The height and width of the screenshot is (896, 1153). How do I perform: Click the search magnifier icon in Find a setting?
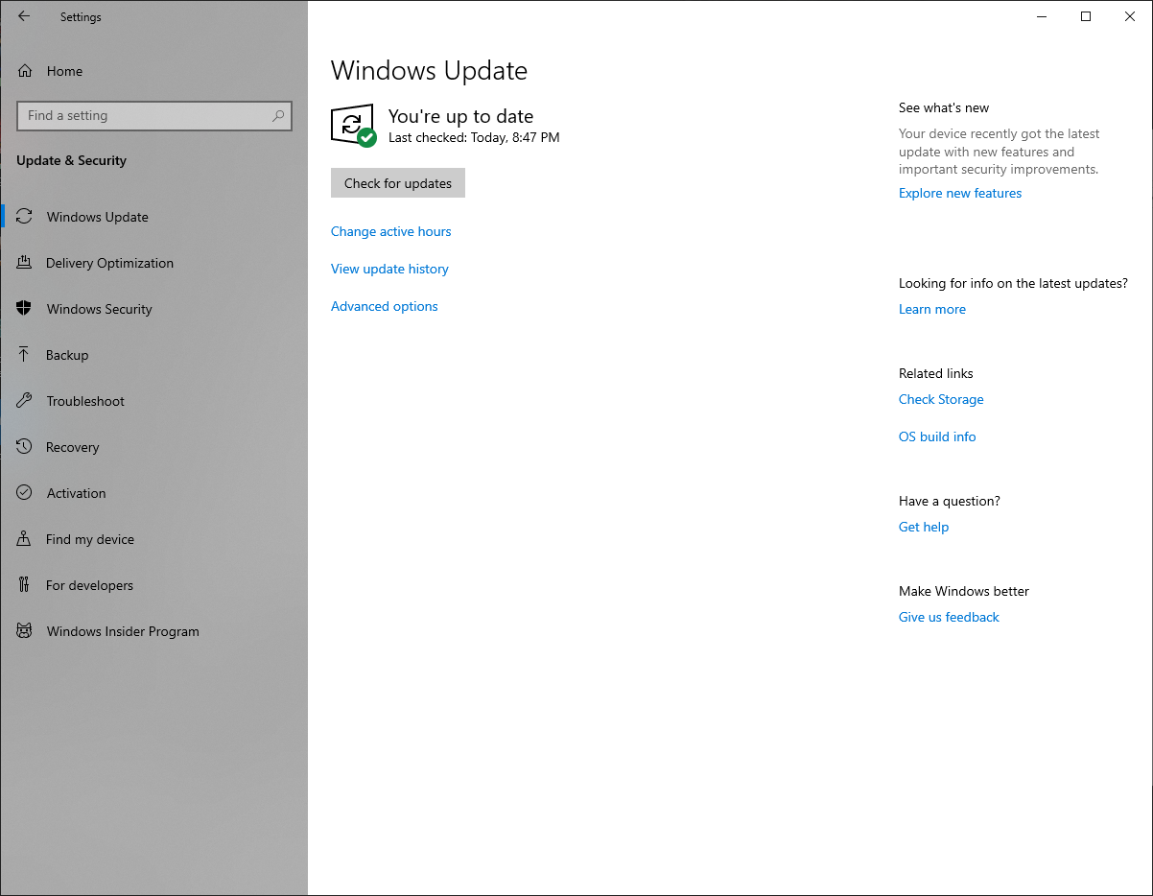point(278,116)
